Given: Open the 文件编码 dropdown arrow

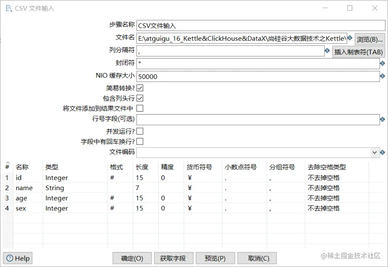Looking at the screenshot, I should tap(374, 152).
